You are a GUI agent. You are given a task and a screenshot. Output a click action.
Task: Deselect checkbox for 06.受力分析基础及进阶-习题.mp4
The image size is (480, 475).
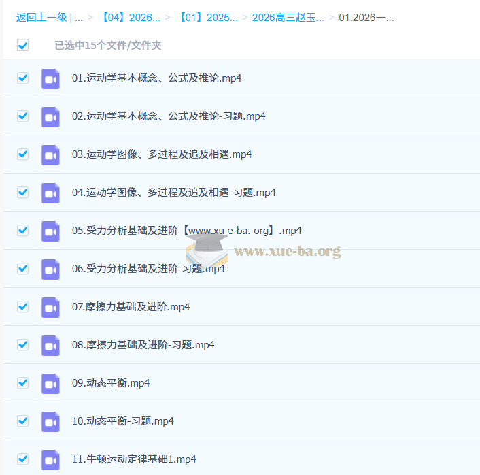[x=23, y=269]
